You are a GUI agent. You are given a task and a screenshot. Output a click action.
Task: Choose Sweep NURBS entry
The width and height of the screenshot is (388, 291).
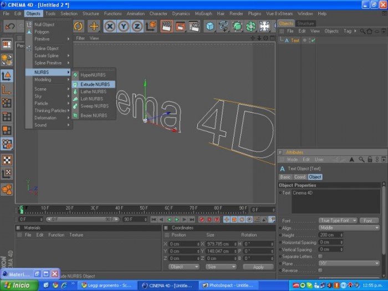click(x=94, y=106)
